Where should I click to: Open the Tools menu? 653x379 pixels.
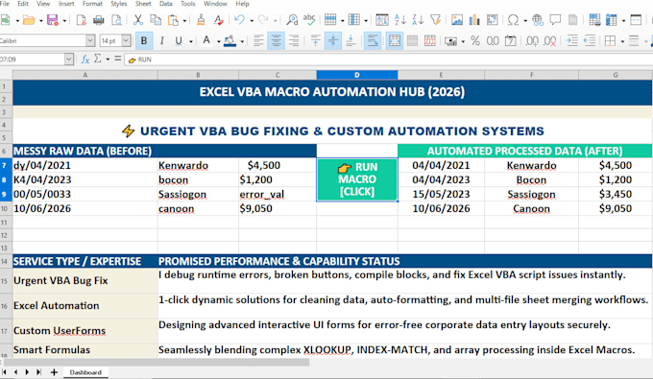[188, 4]
